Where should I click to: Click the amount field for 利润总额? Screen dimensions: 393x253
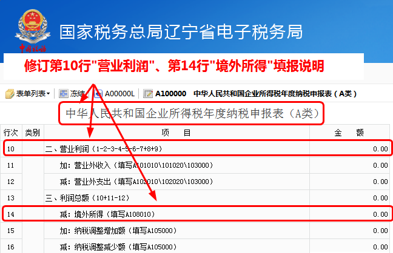click(x=350, y=198)
